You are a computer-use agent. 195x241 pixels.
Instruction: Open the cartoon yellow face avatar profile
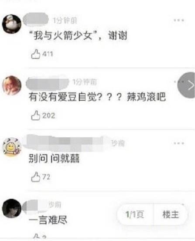(12, 147)
